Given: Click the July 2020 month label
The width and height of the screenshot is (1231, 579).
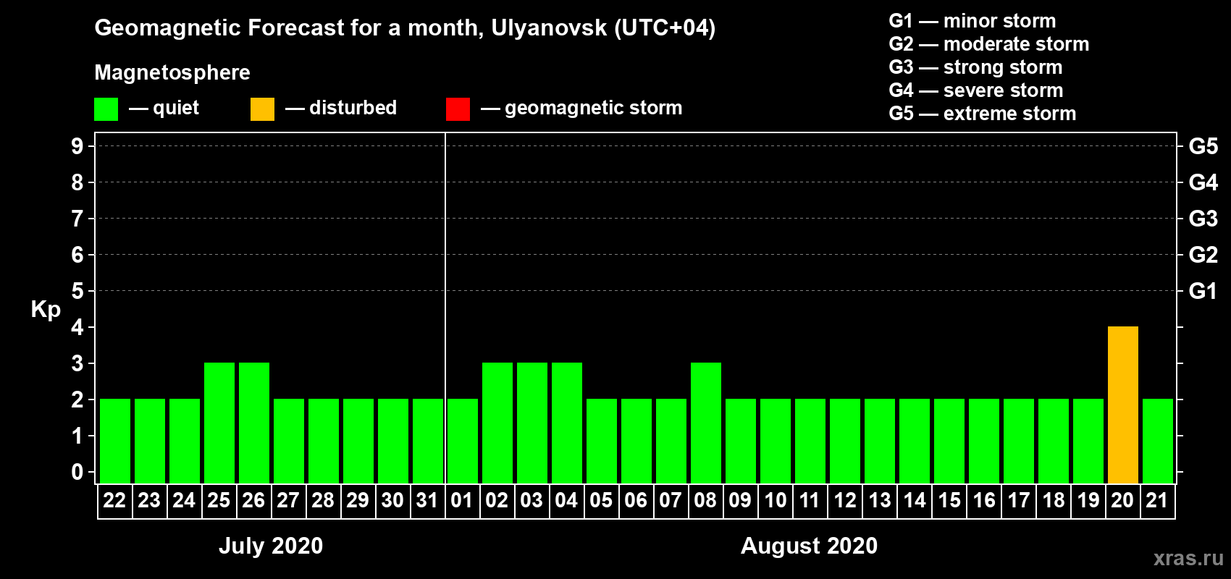Looking at the screenshot, I should pos(271,546).
